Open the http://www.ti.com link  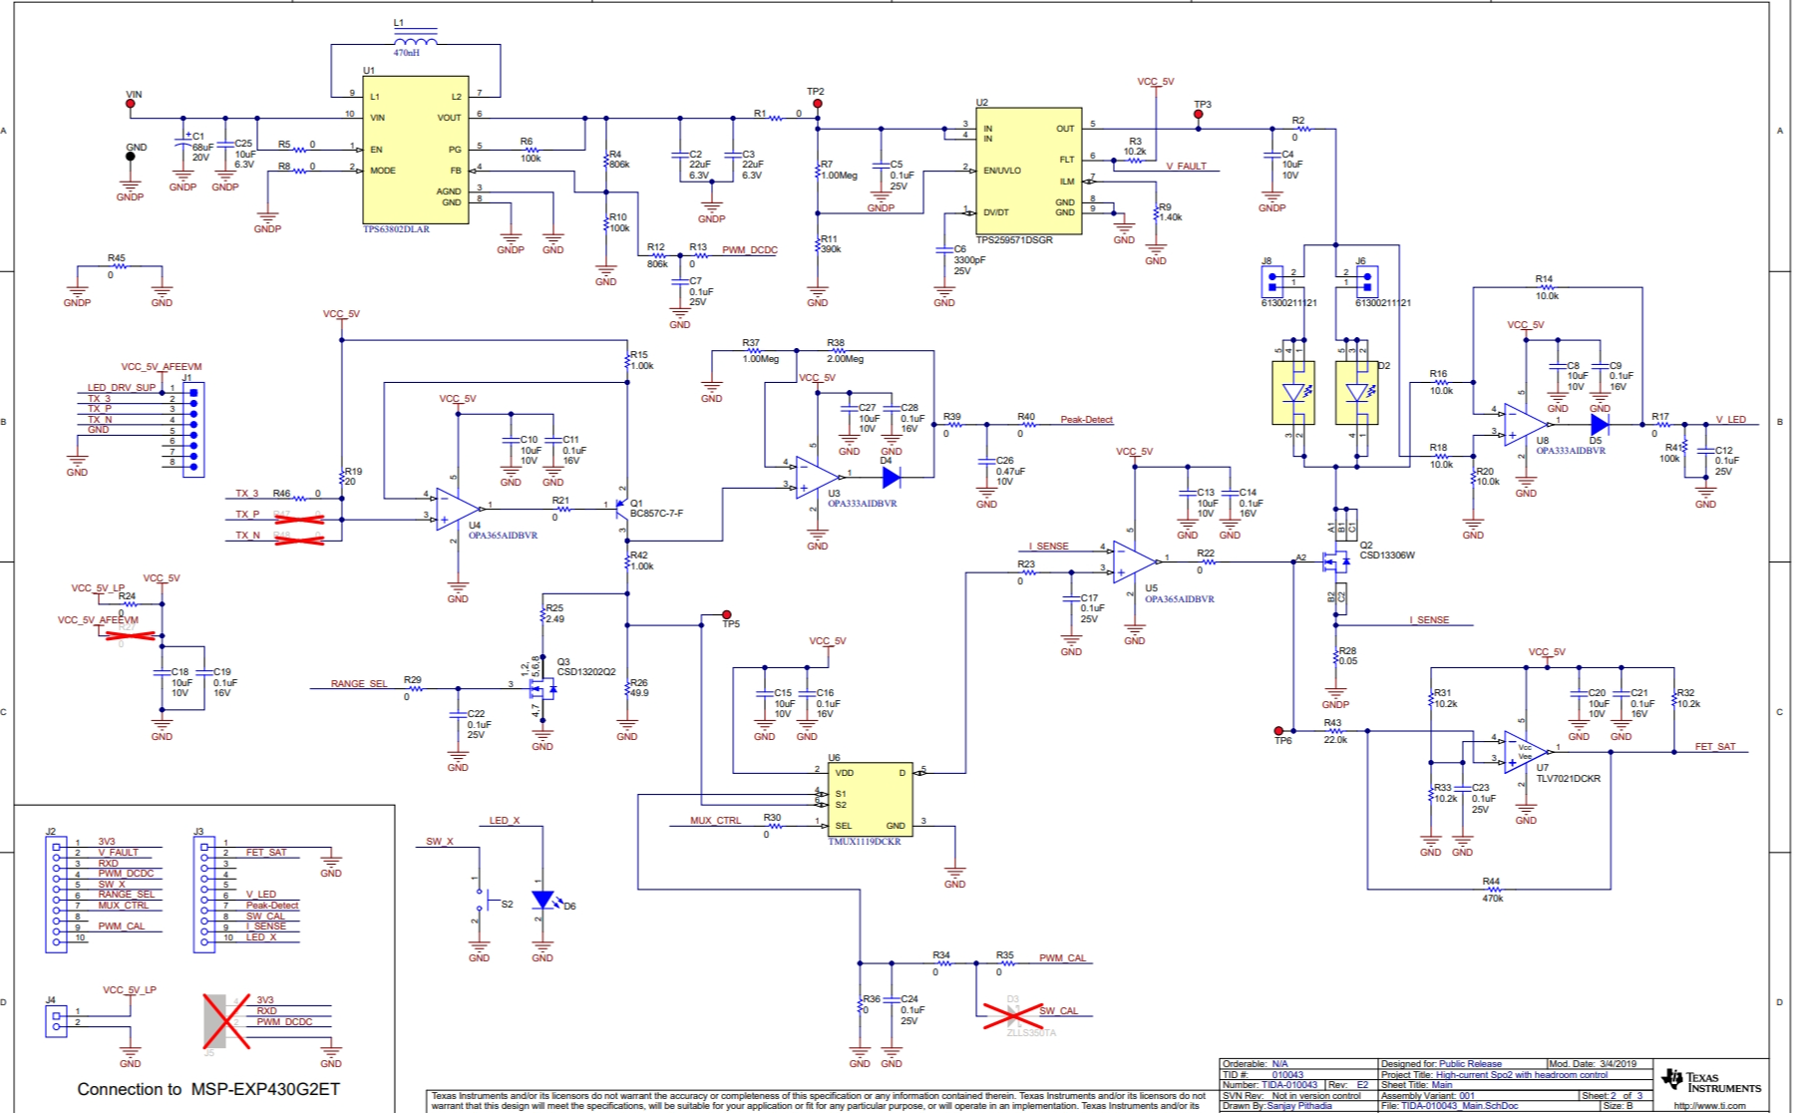coord(1711,1105)
